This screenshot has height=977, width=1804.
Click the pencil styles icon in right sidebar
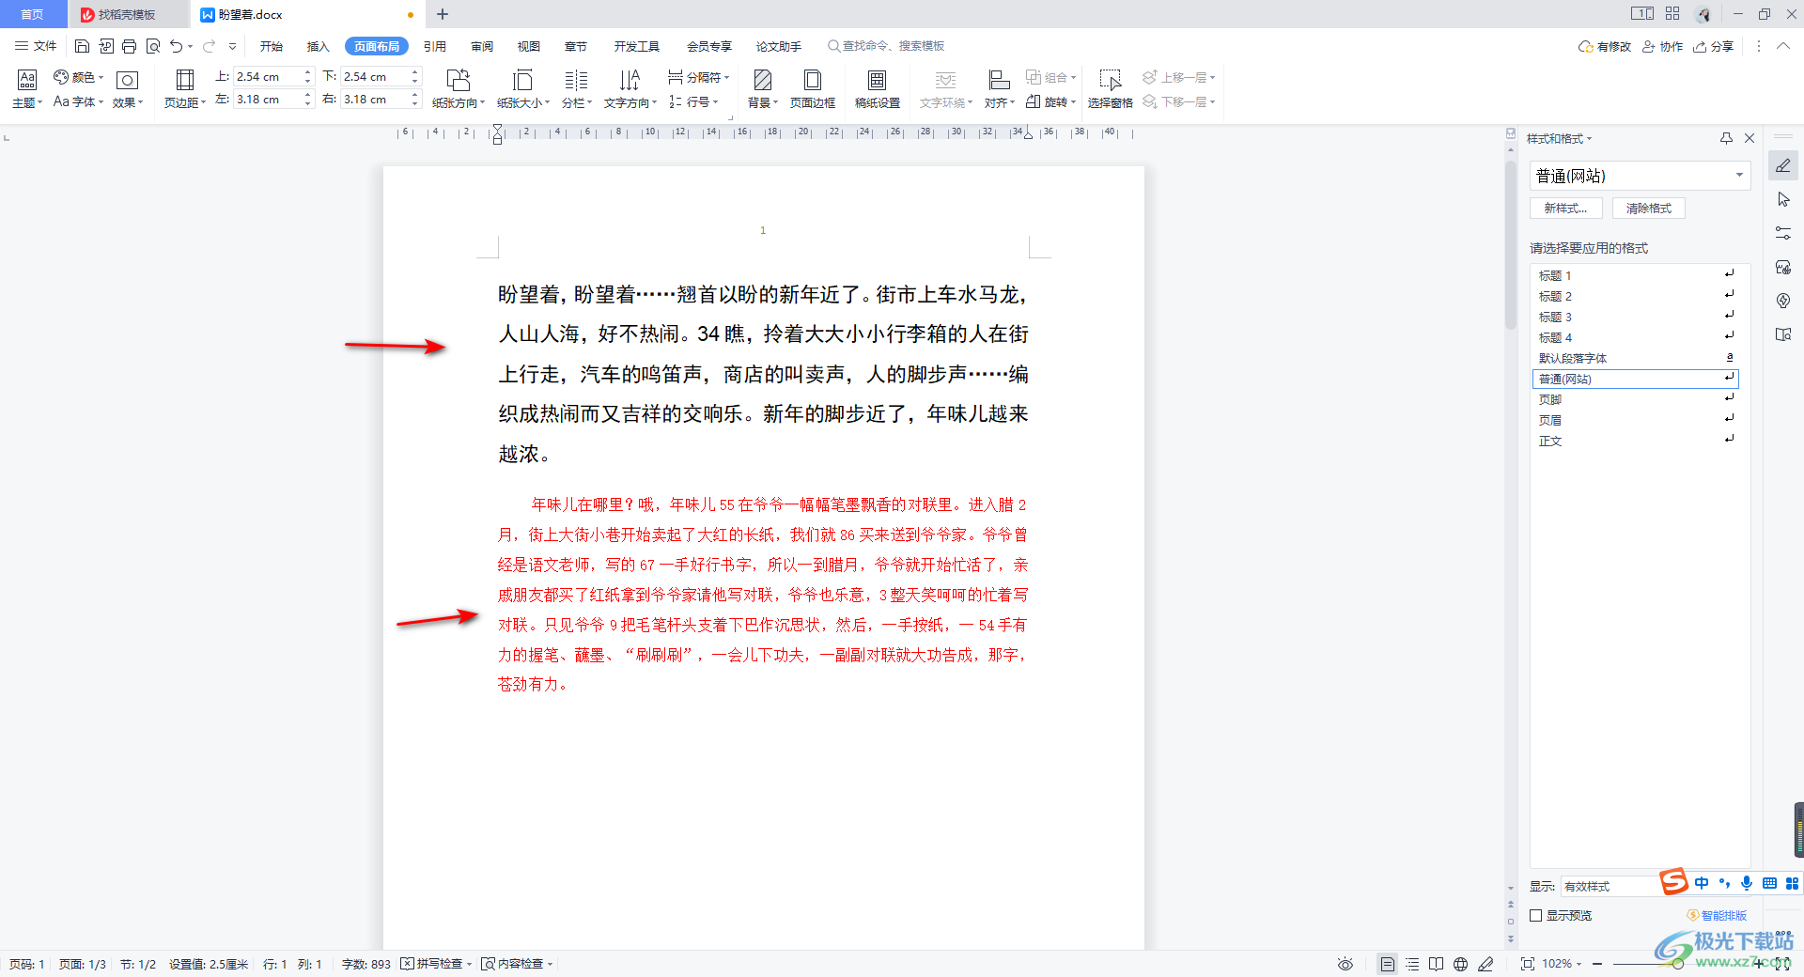1783,166
